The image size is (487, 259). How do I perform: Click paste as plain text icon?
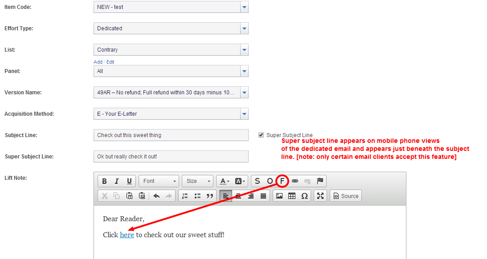(130, 196)
